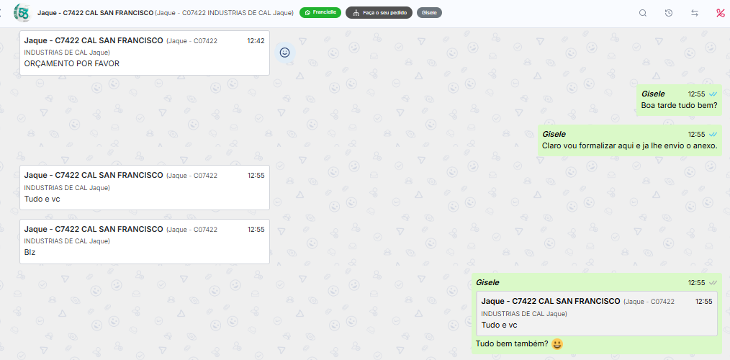Click the Claro vou formalizar message bubble
Viewport: 730px width, 360px height.
(x=629, y=140)
